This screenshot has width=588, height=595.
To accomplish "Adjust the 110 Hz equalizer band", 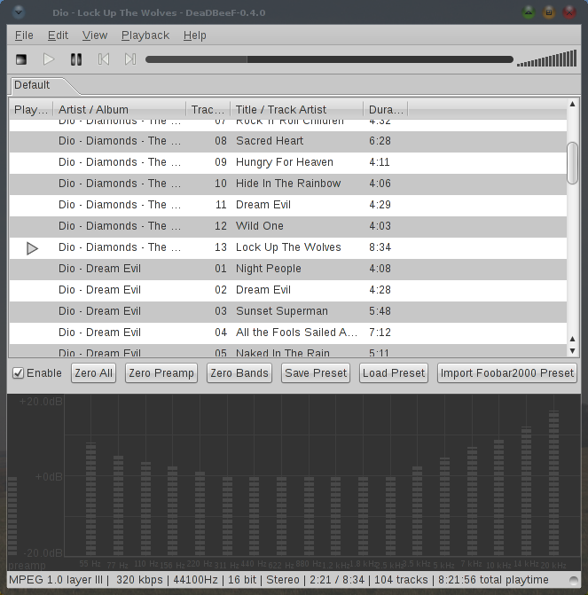I will [x=145, y=508].
